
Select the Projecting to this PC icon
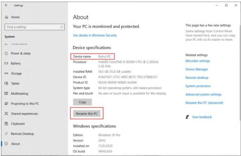click(x=6, y=103)
